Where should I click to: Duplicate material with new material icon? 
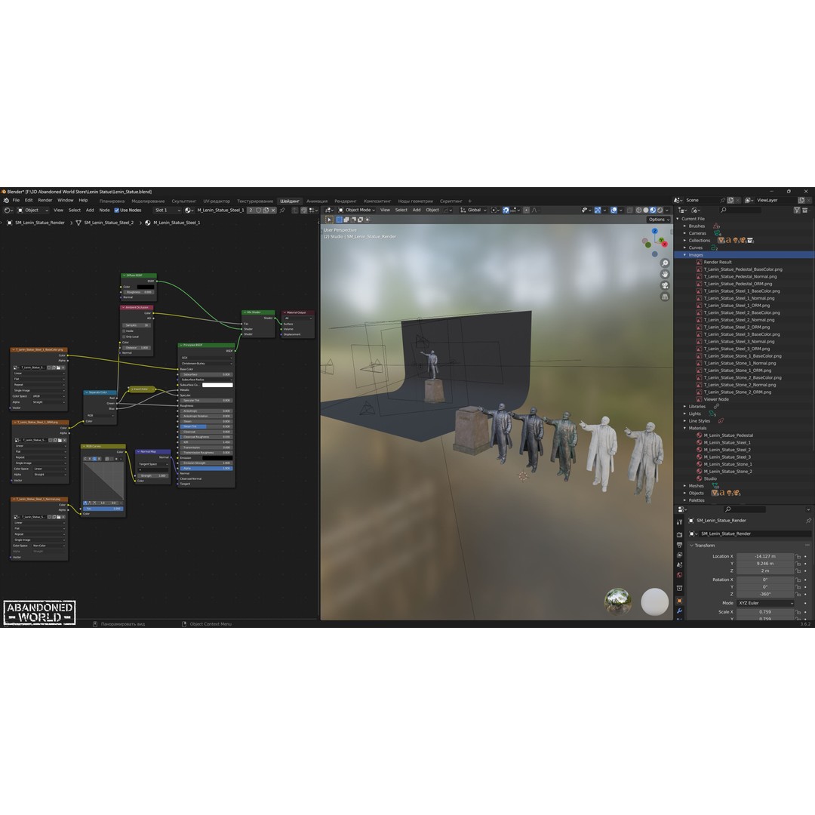[266, 211]
